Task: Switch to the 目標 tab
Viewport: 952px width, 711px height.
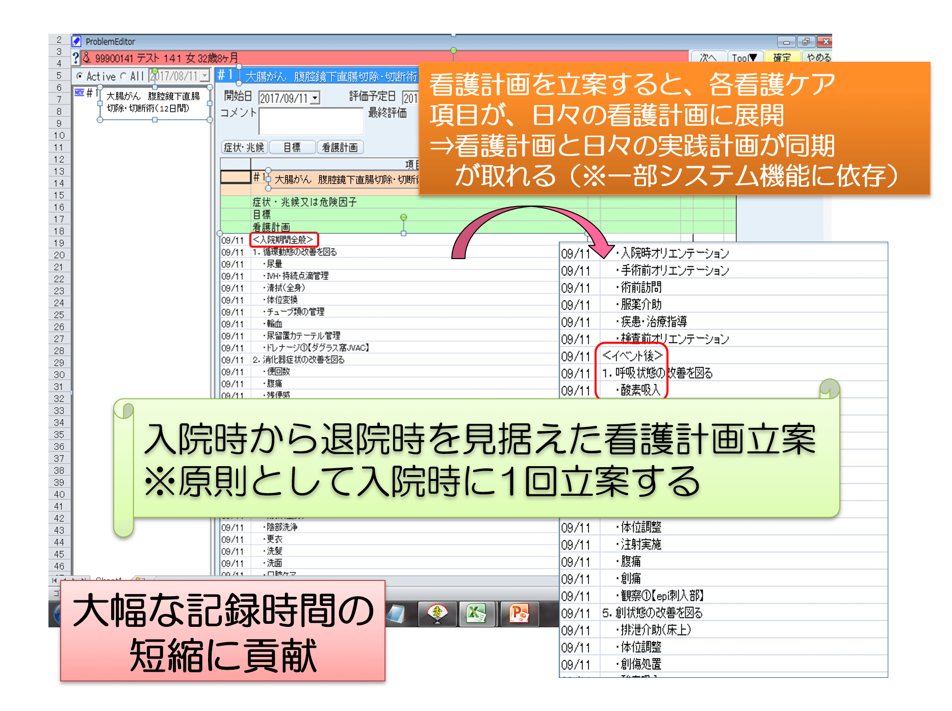Action: tap(292, 147)
